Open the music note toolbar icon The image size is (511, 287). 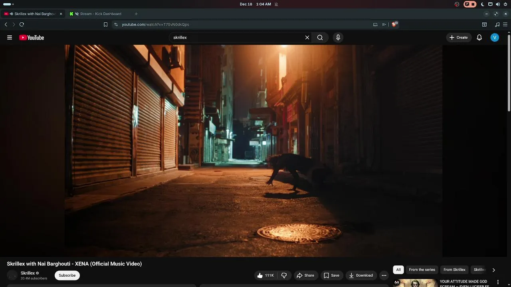497,24
